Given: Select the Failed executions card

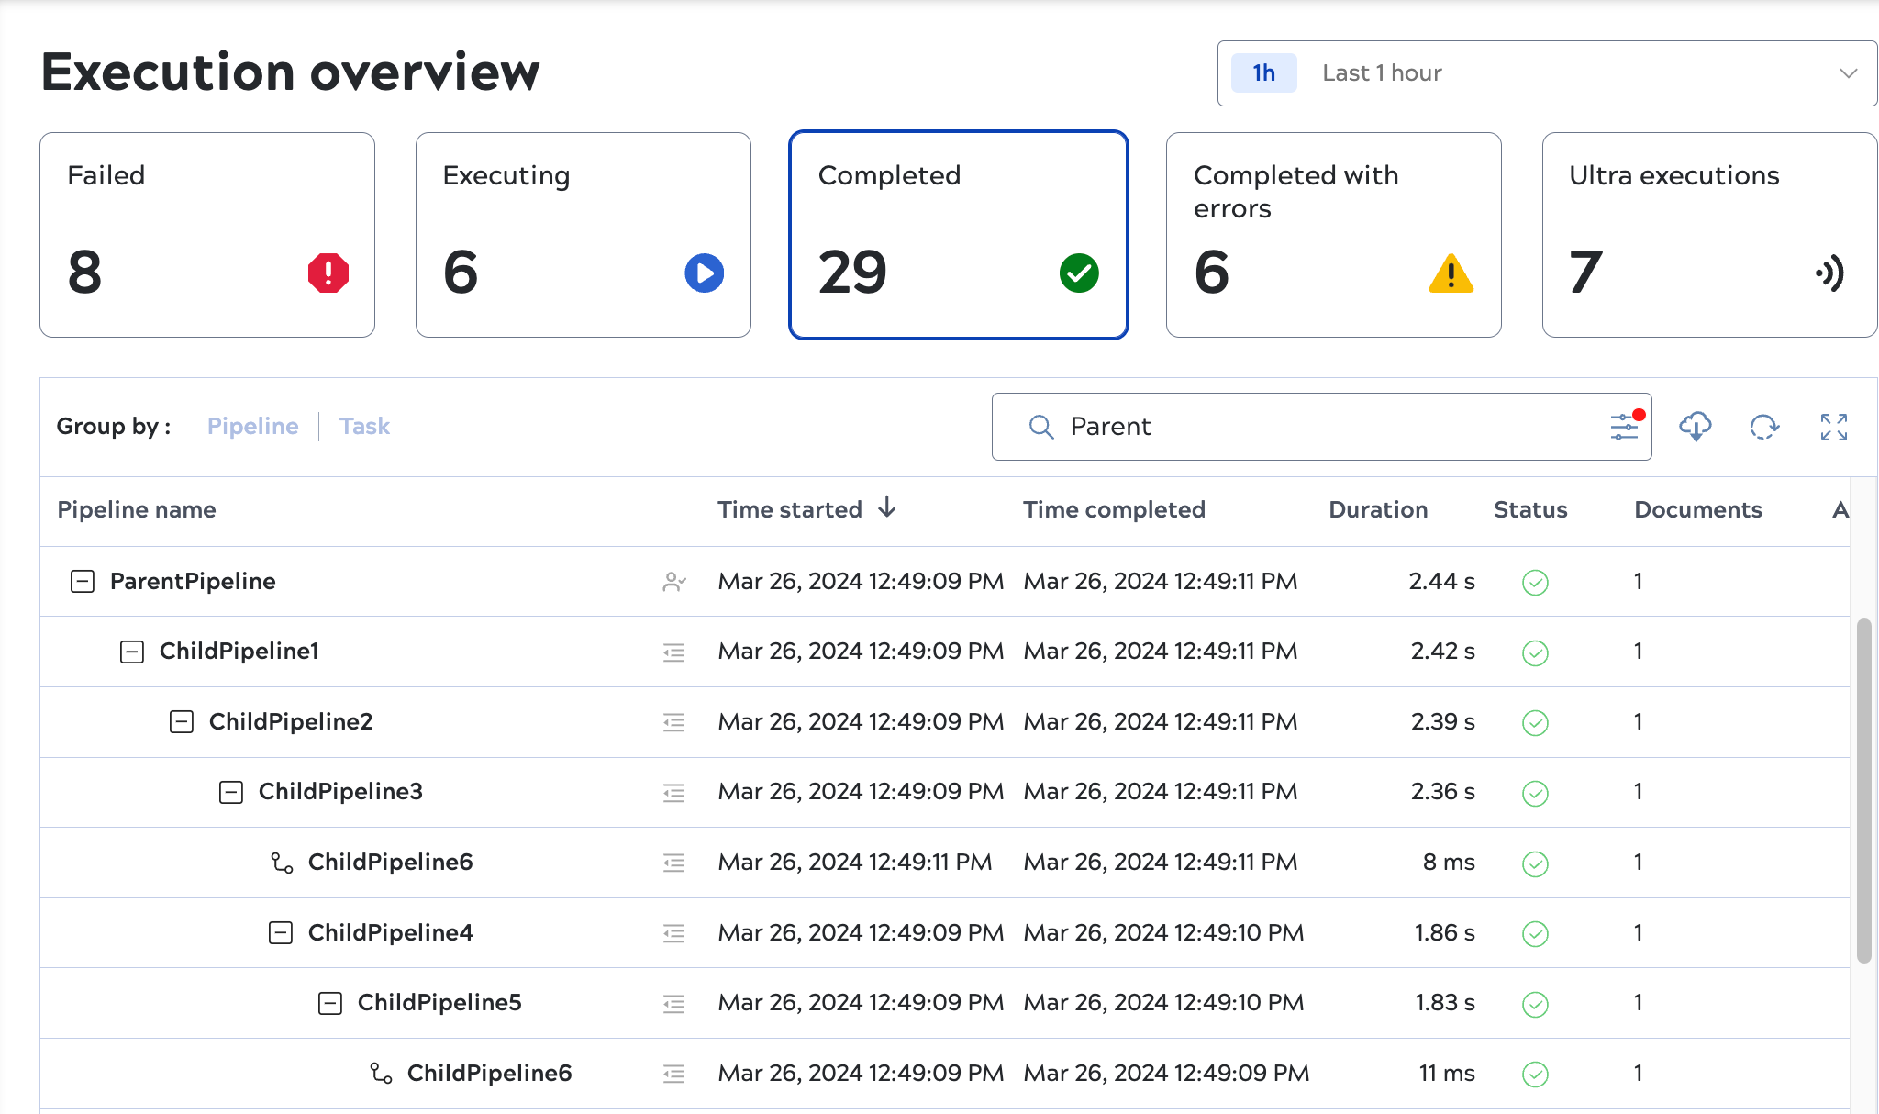Looking at the screenshot, I should pyautogui.click(x=207, y=235).
